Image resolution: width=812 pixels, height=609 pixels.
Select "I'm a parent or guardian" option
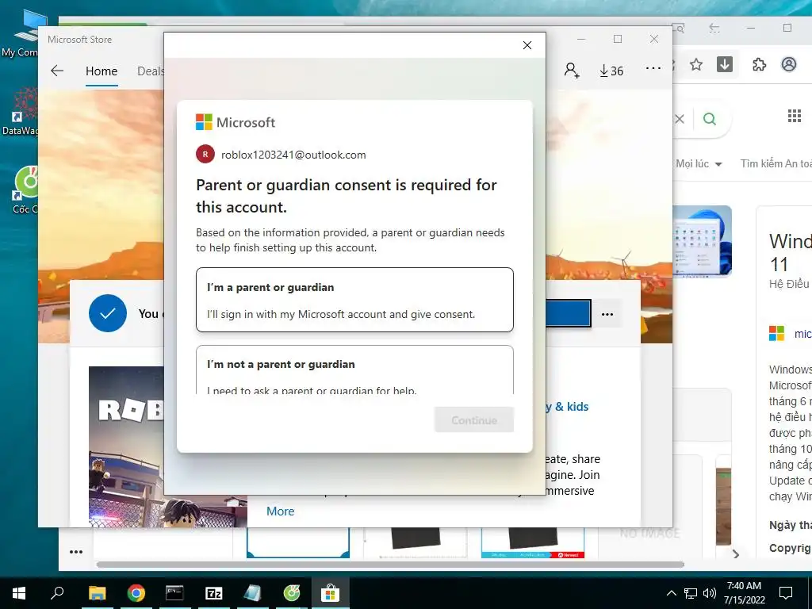coord(354,300)
